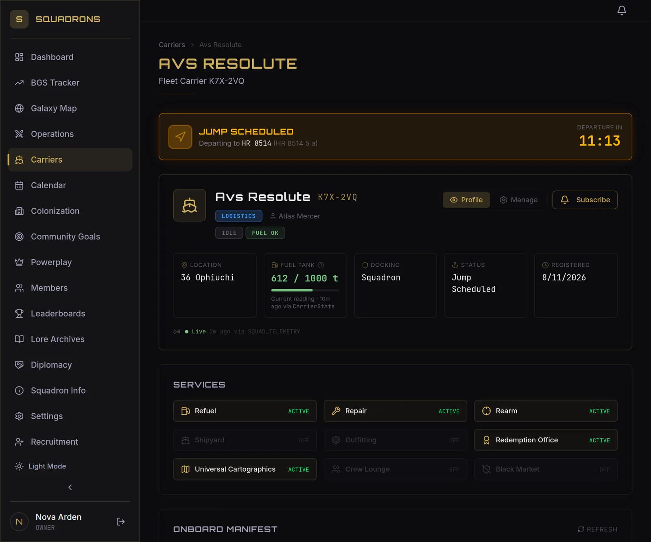Screen dimensions: 651x542
Task: Click owner name Atlas Mercer
Action: (x=299, y=216)
